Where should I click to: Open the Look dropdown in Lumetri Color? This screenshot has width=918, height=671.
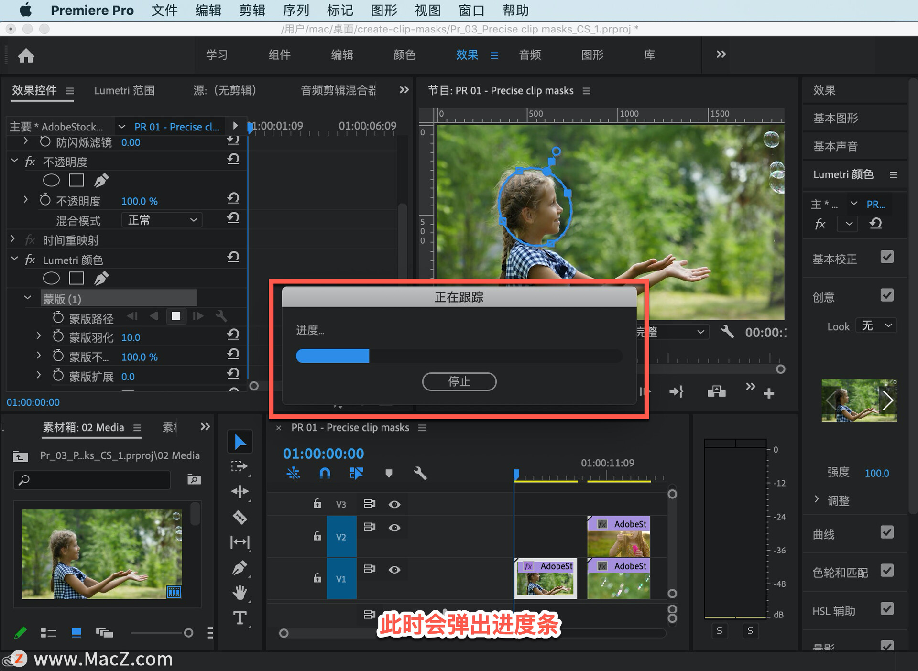pyautogui.click(x=876, y=326)
